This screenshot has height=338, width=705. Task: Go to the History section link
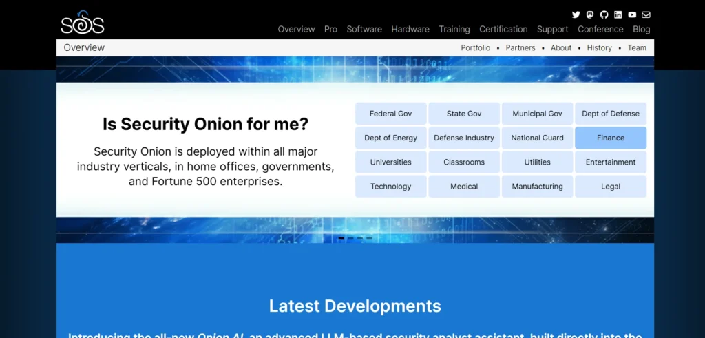(x=600, y=47)
